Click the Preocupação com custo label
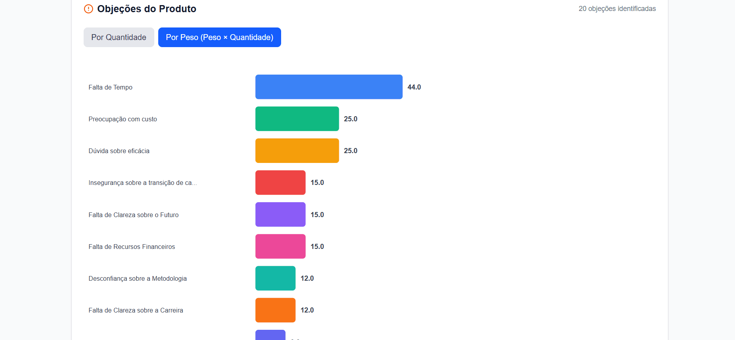Screen dimensions: 735x340 [122, 119]
